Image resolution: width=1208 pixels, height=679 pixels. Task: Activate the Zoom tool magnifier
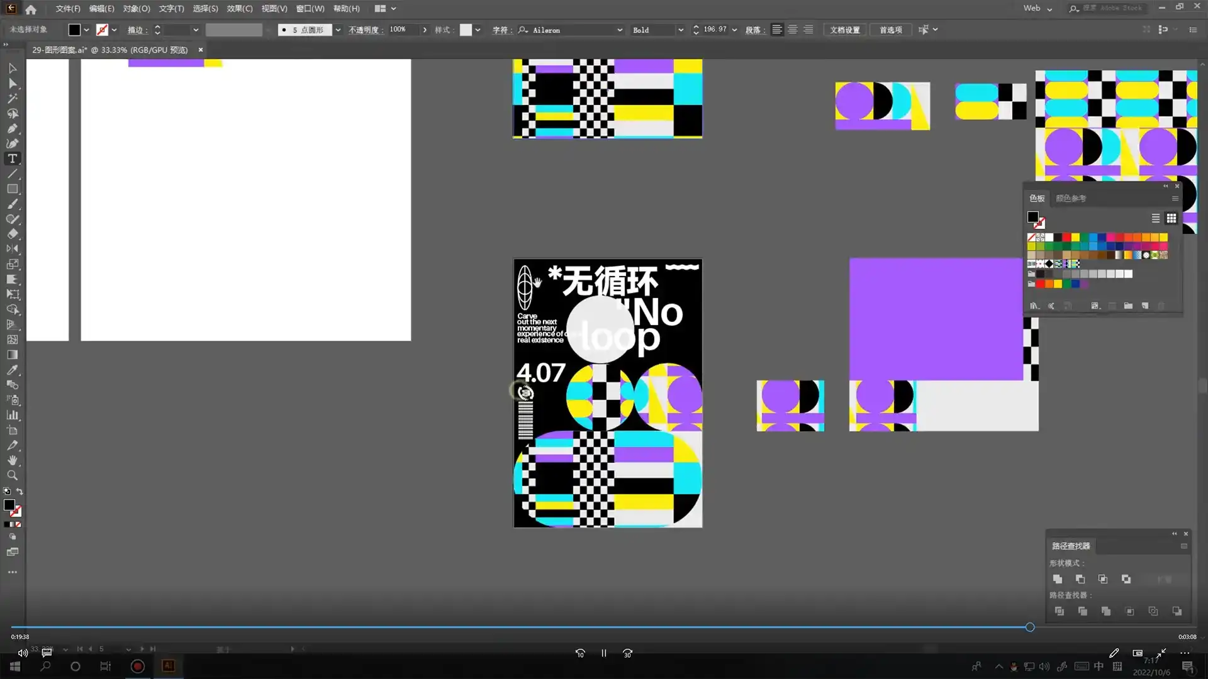(12, 476)
